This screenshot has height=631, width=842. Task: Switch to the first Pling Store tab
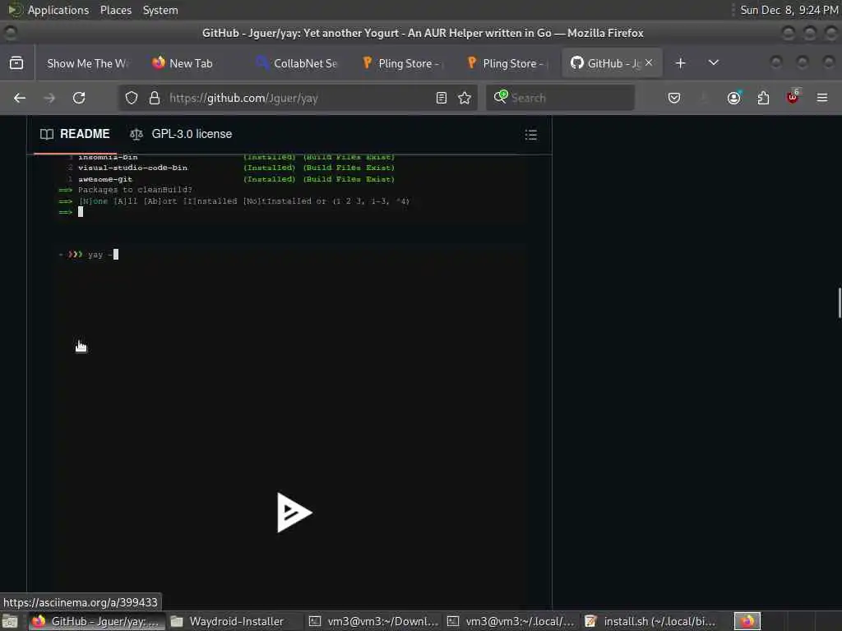403,63
